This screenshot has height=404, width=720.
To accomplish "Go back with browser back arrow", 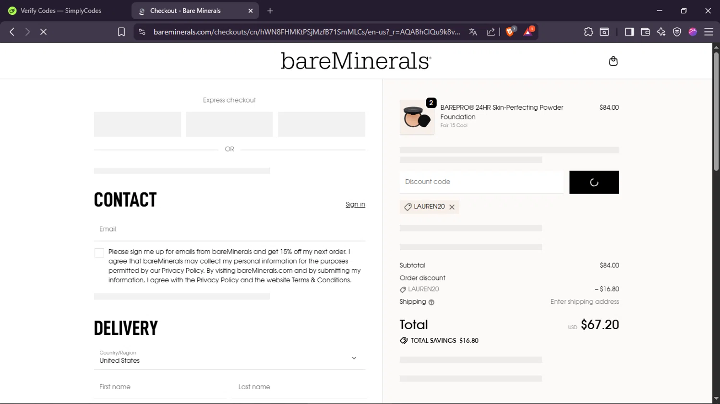I will (12, 32).
